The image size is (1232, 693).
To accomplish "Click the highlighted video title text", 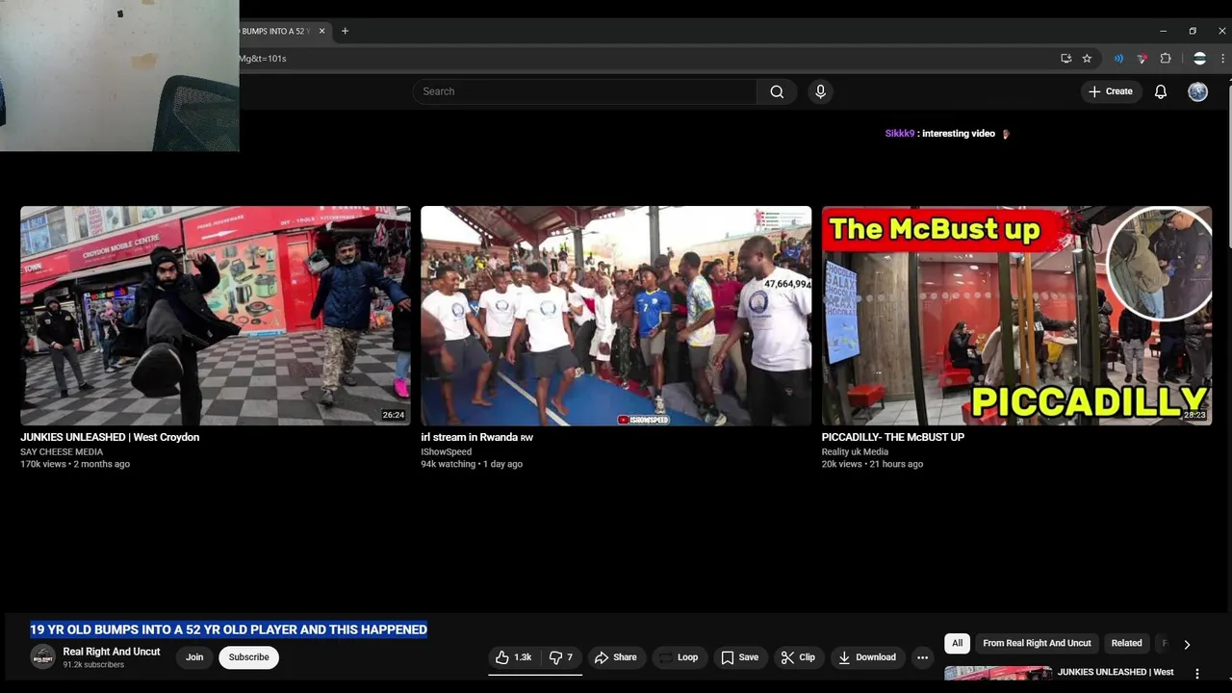I will coord(228,629).
